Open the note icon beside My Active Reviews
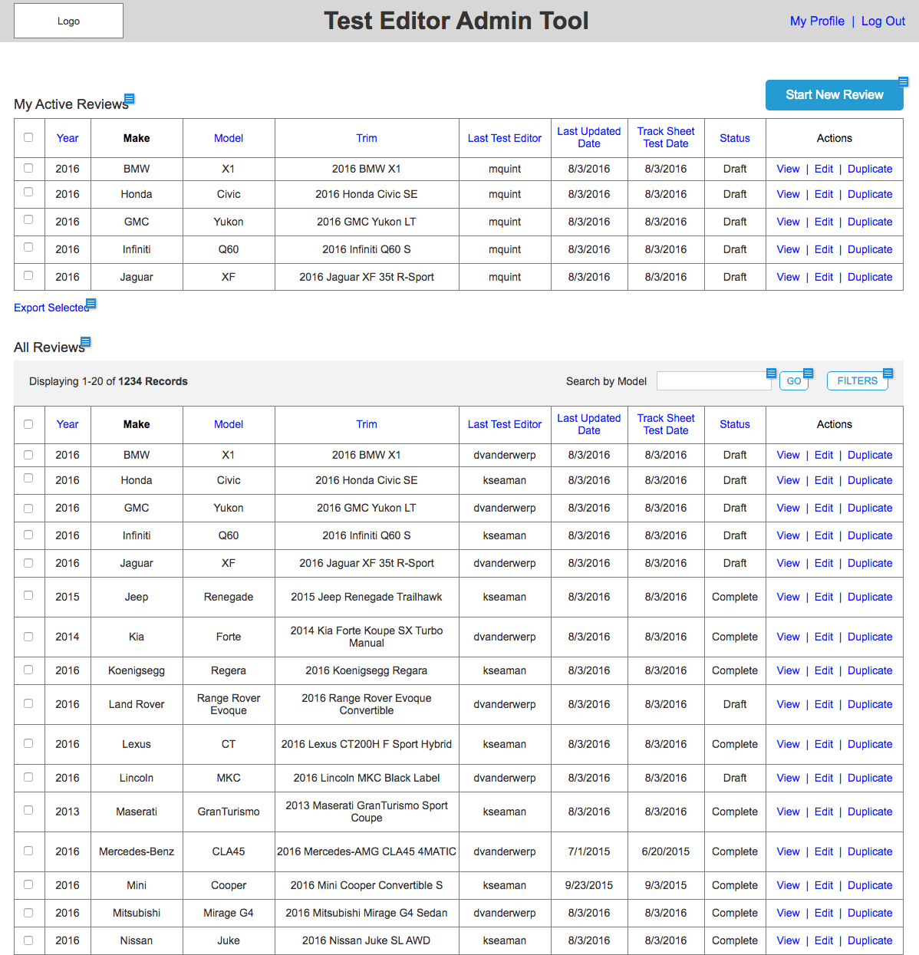The image size is (919, 955). pyautogui.click(x=130, y=98)
